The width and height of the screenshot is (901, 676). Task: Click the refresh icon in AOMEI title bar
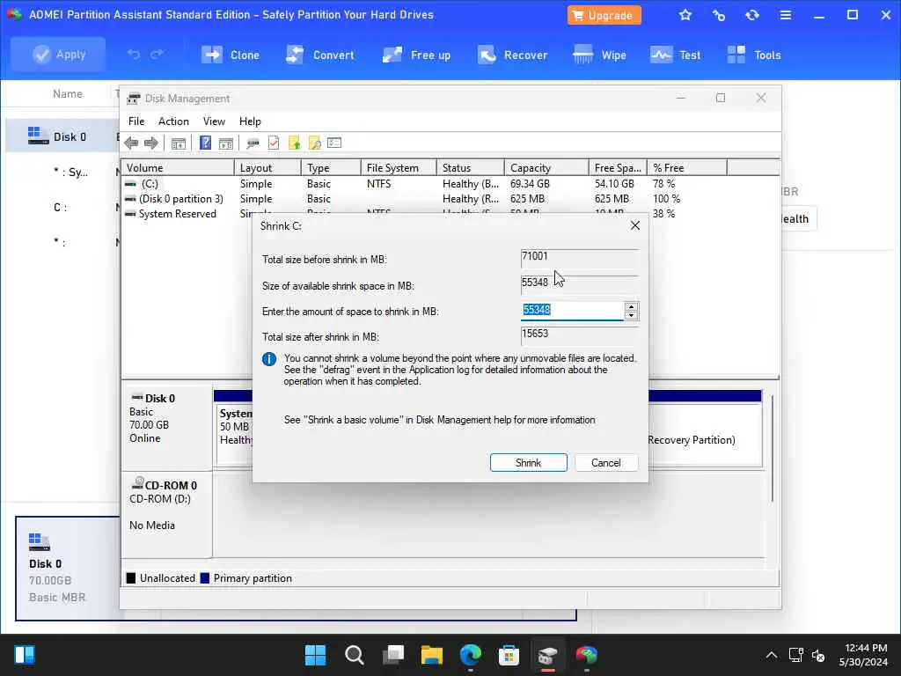tap(751, 15)
